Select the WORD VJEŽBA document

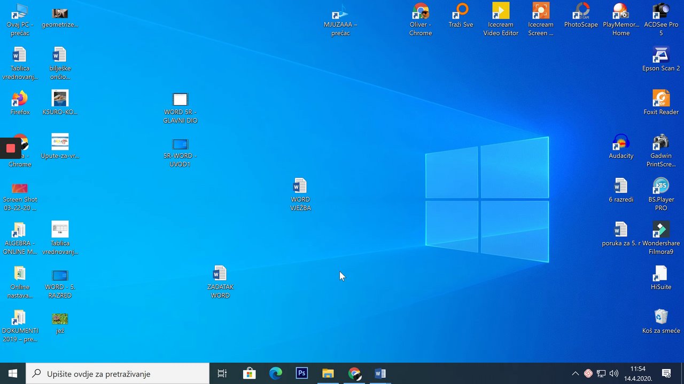[300, 186]
